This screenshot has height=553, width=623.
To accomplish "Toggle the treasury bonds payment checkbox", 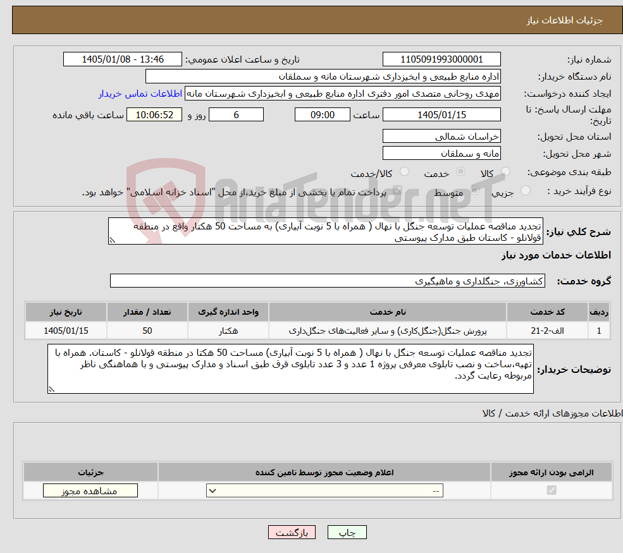I will [x=397, y=191].
